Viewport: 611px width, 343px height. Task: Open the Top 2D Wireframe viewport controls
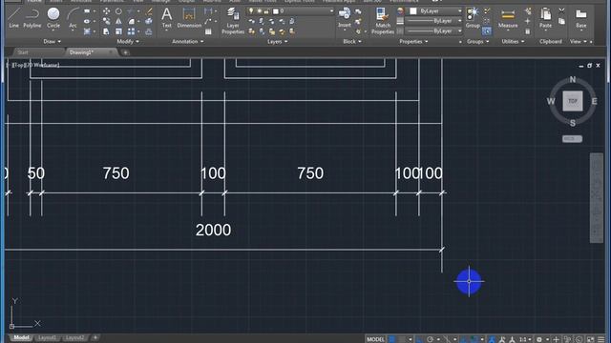tap(35, 65)
